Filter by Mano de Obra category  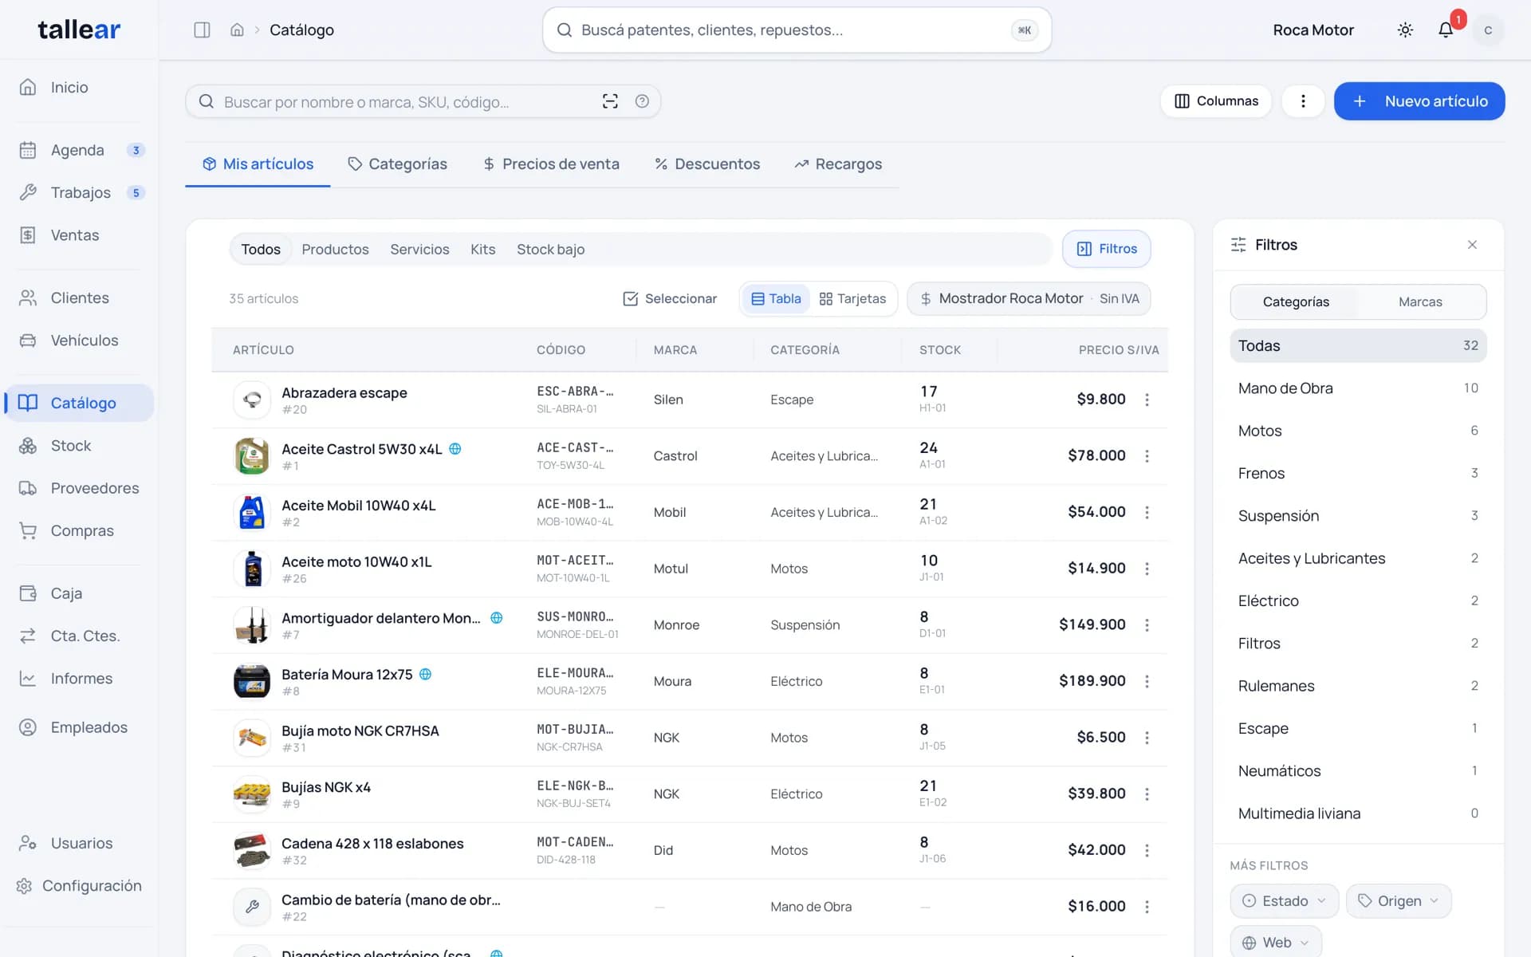(1358, 388)
